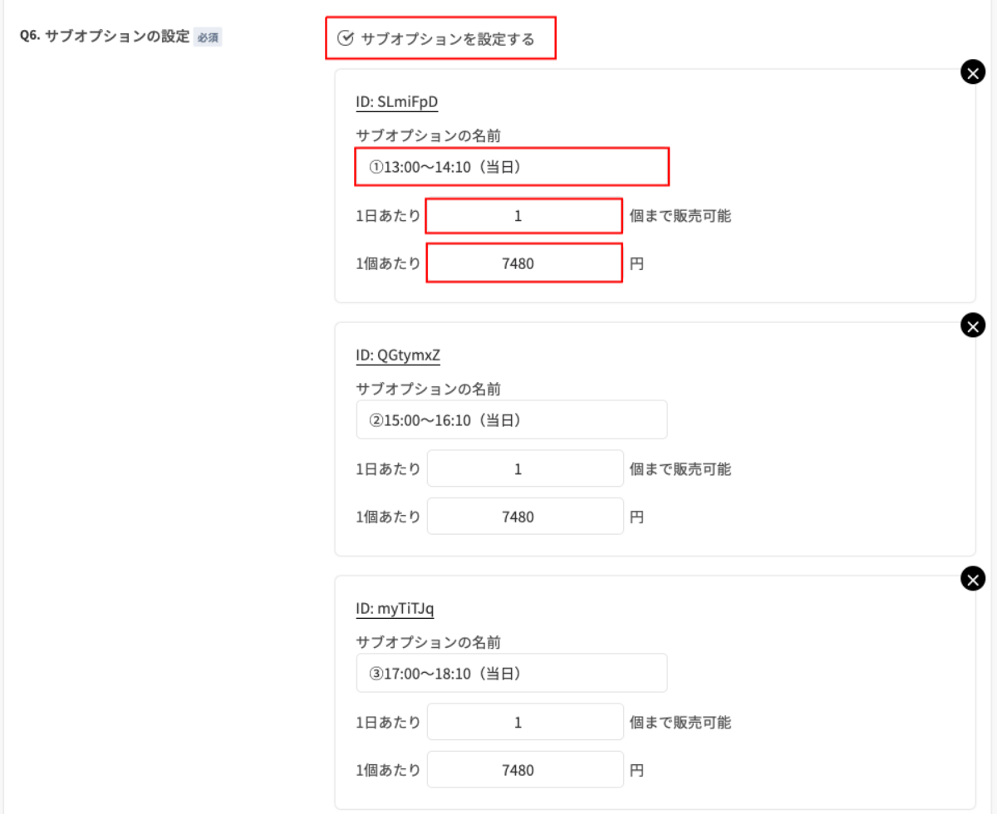Focus daily quantity field for QGtymxZ
The width and height of the screenshot is (997, 814).
pos(524,469)
